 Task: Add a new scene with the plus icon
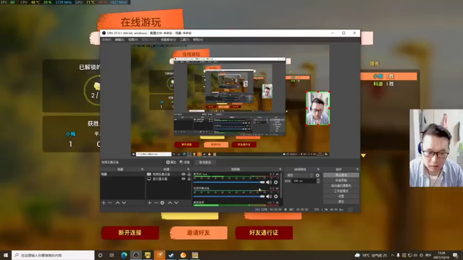104,203
